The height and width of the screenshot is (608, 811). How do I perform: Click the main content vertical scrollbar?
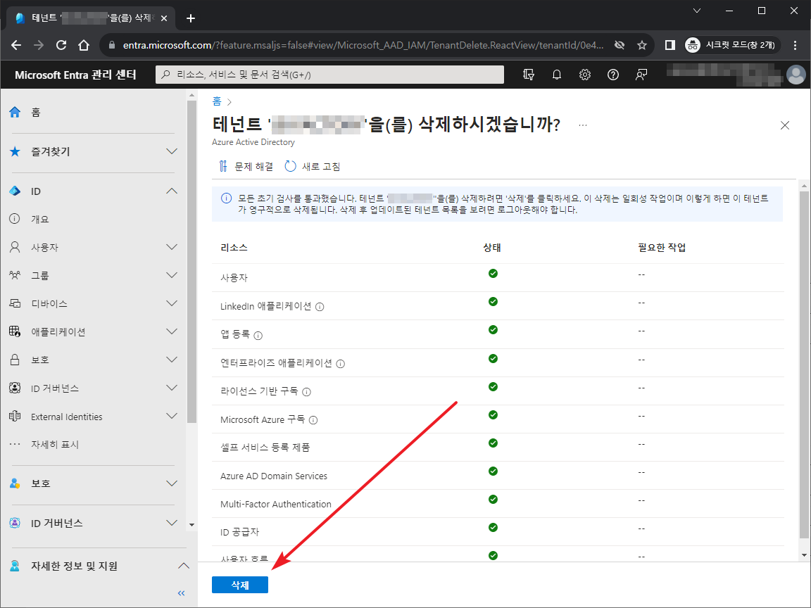point(804,364)
